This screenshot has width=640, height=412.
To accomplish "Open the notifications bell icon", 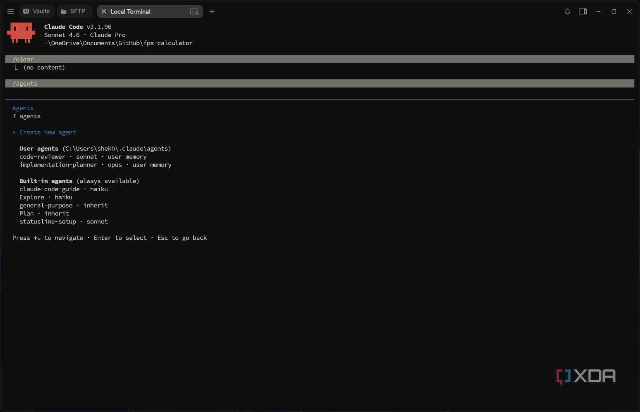I will click(567, 12).
